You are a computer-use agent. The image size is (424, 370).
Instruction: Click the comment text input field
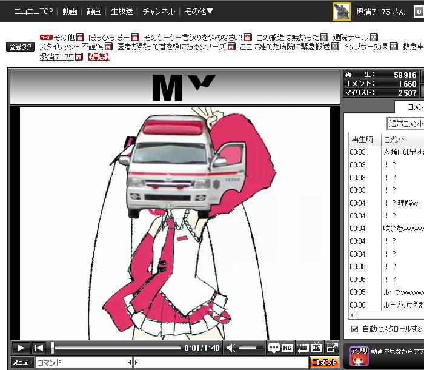click(x=224, y=362)
